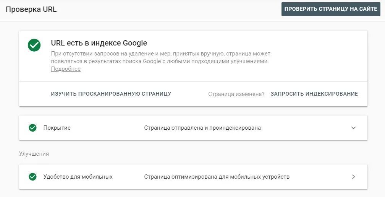Click the large green checkmark index status icon
The width and height of the screenshot is (385, 197).
click(x=34, y=45)
